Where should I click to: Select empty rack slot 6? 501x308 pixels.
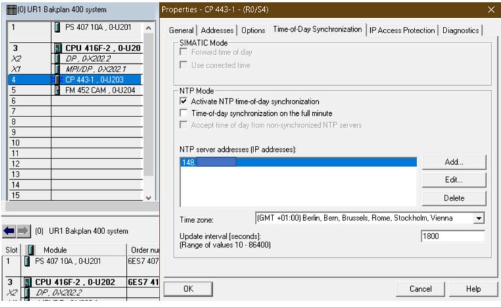point(75,101)
